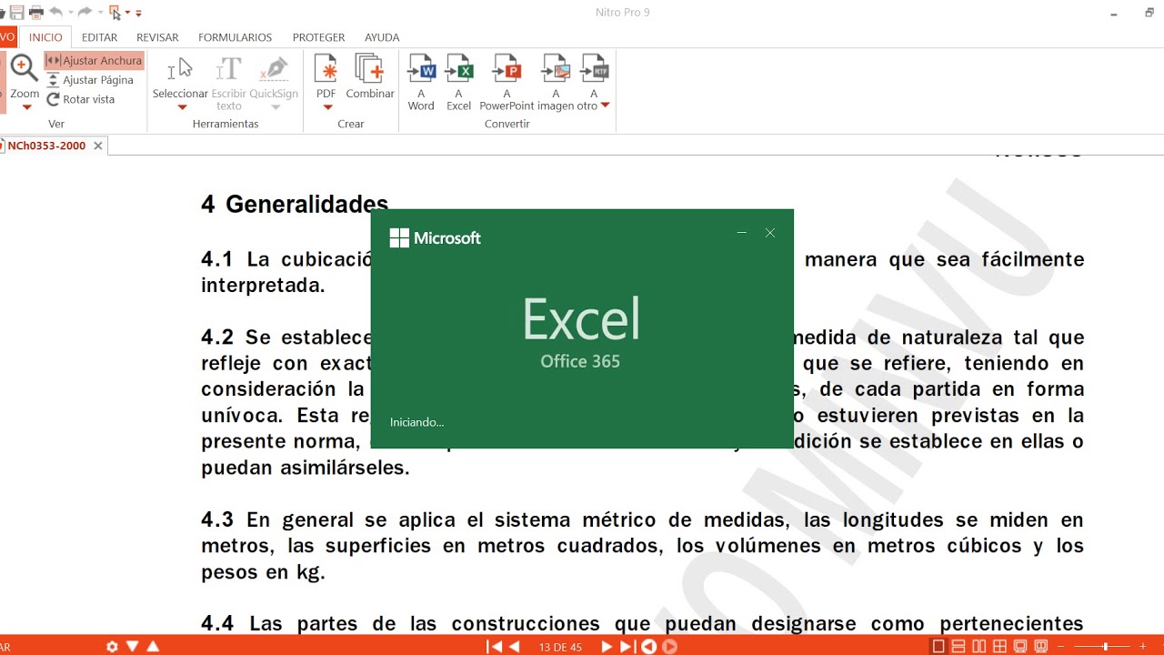This screenshot has height=655, width=1164.
Task: Open the FORMULARIOS ribbon tab
Action: tap(235, 37)
